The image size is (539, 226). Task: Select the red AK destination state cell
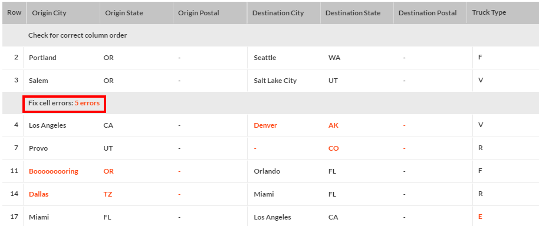pos(333,125)
